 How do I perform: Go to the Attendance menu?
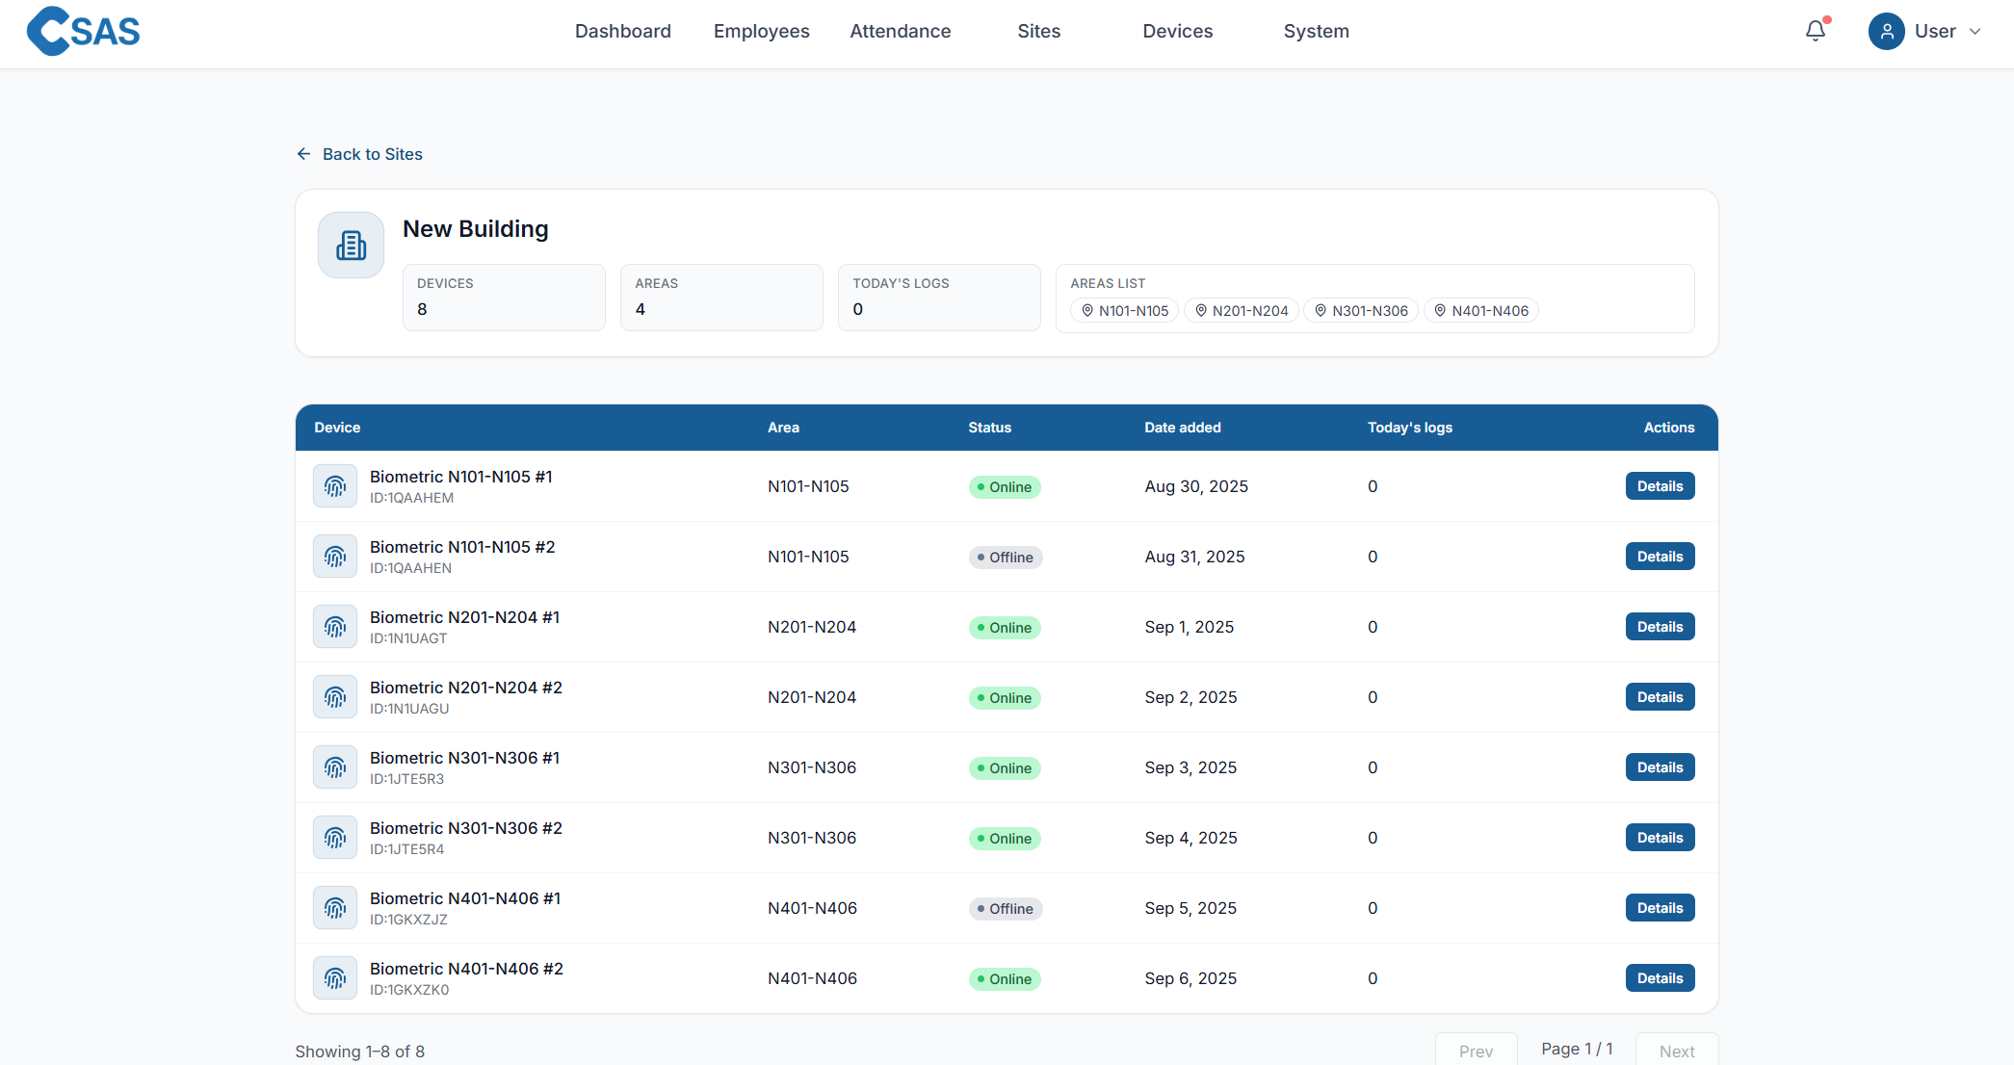point(900,32)
